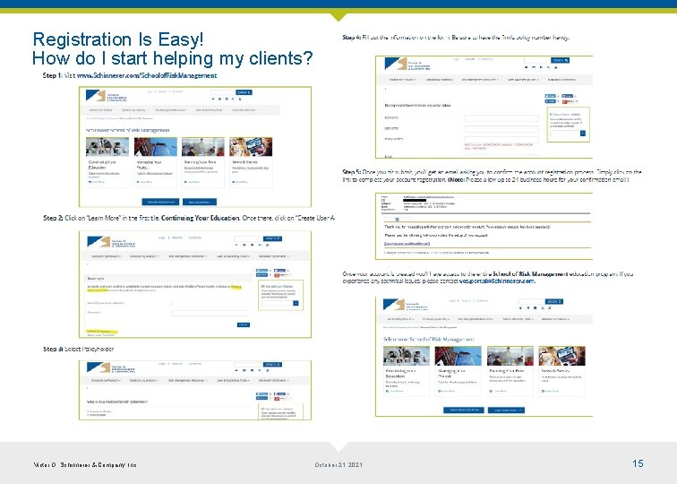This screenshot has height=484, width=677.
Task: Open Risk Management Resources menu, Step 1 screenshot
Action: pyautogui.click(x=170, y=110)
